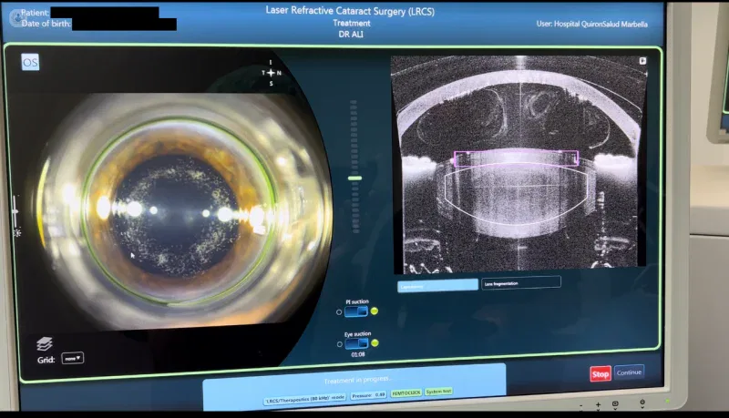Expand the OCT scan with its corner icon
The image size is (729, 418).
click(642, 61)
